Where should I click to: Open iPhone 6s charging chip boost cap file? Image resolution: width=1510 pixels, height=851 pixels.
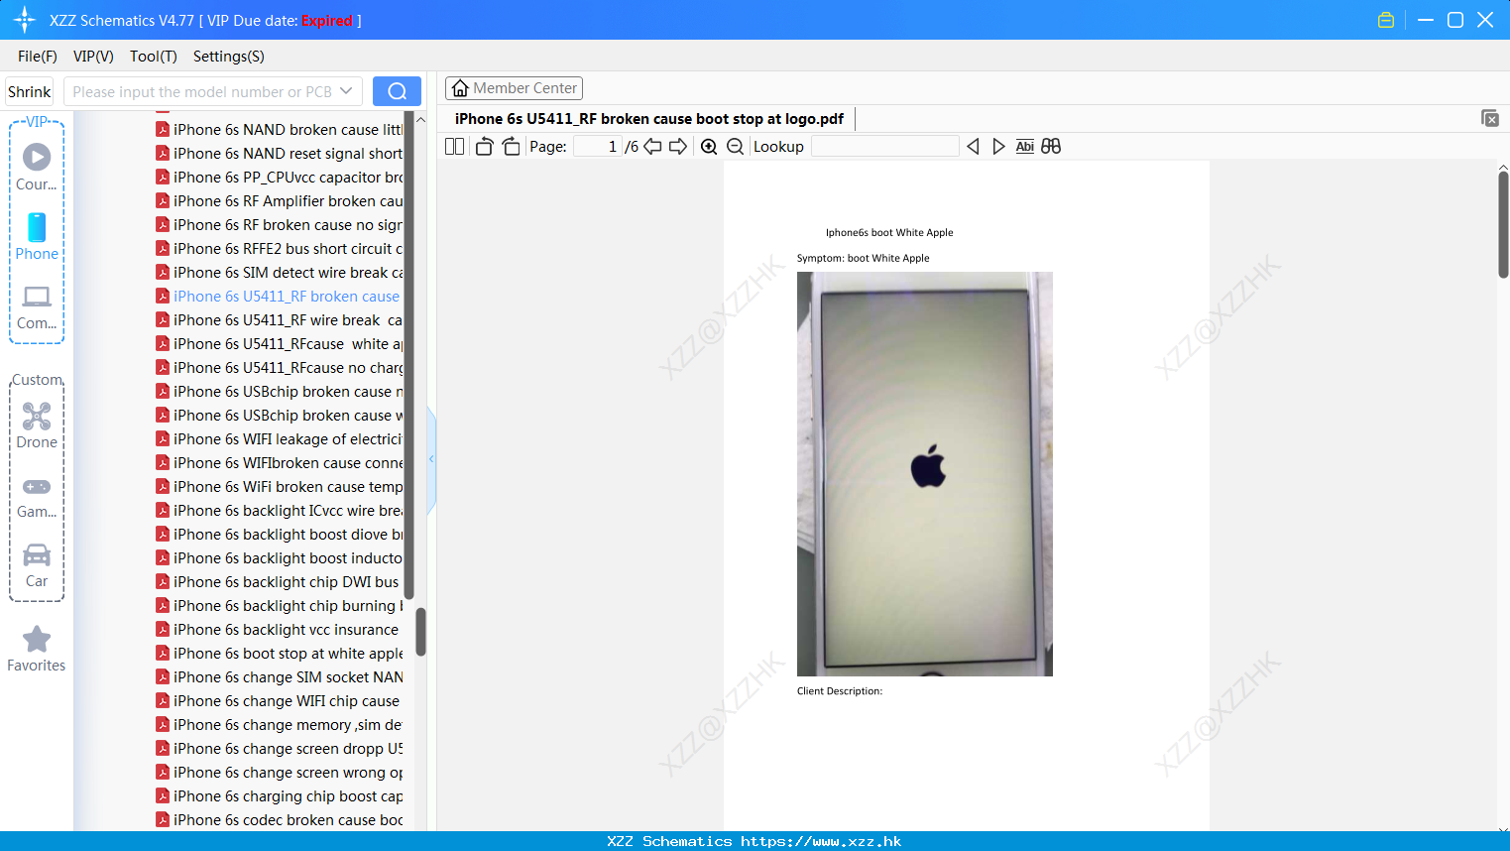click(279, 796)
